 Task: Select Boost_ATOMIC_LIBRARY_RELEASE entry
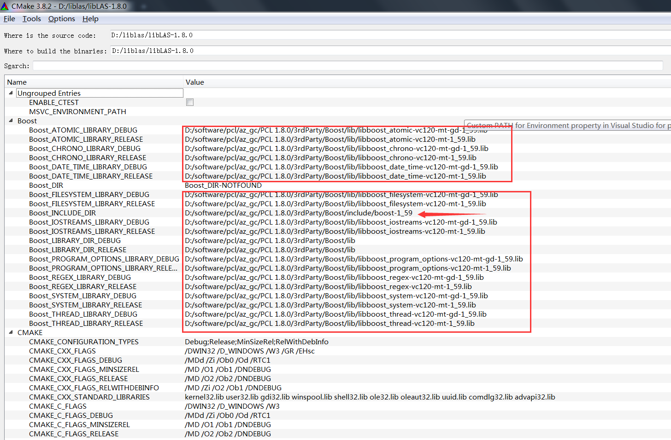point(86,139)
